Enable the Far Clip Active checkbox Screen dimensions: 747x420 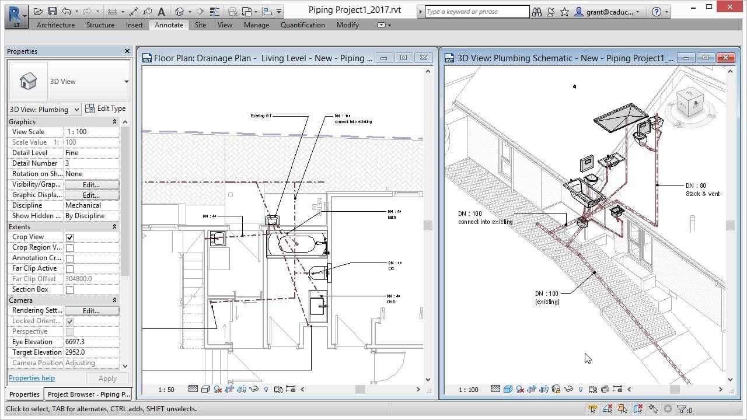coord(69,269)
